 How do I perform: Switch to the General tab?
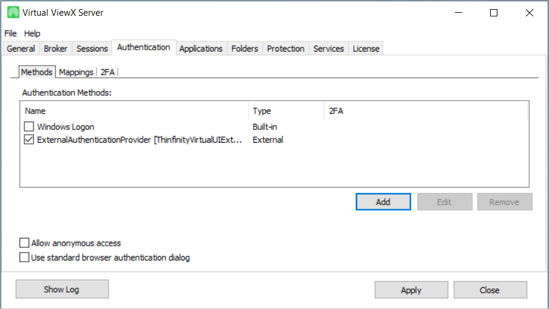[21, 49]
